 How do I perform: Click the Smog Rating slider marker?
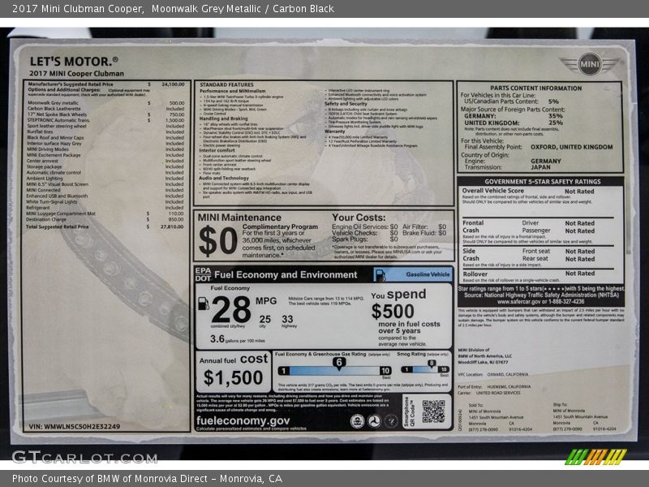432,364
